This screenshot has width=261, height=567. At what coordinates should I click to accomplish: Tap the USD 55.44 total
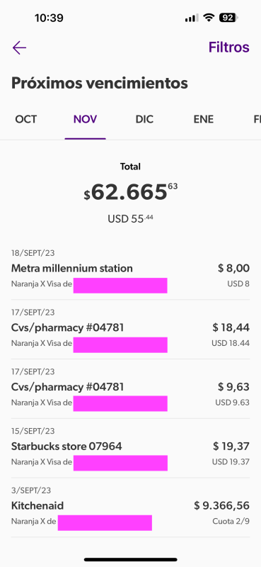click(x=130, y=219)
